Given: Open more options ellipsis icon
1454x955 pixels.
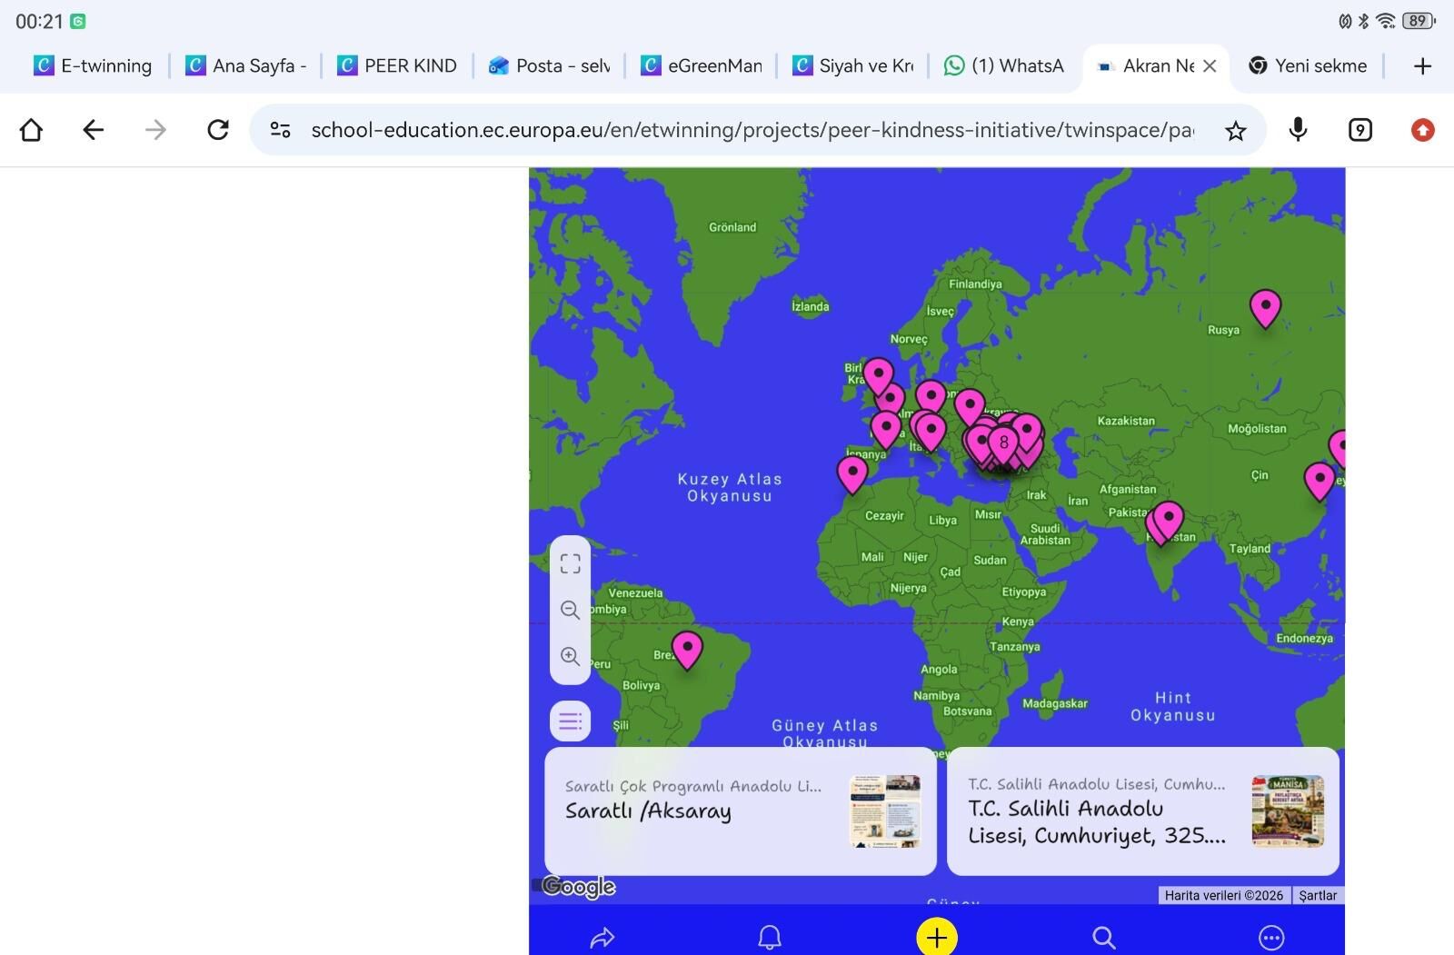Looking at the screenshot, I should pyautogui.click(x=1271, y=938).
